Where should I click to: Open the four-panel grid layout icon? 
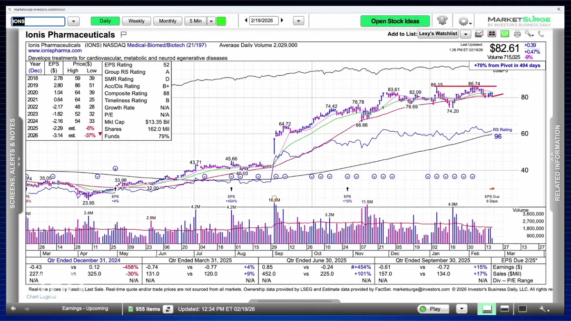(492, 34)
